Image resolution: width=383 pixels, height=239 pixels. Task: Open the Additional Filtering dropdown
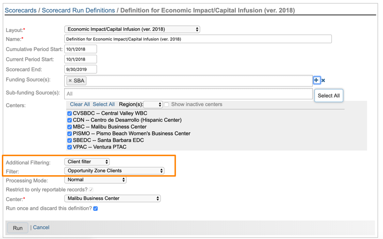pyautogui.click(x=87, y=162)
